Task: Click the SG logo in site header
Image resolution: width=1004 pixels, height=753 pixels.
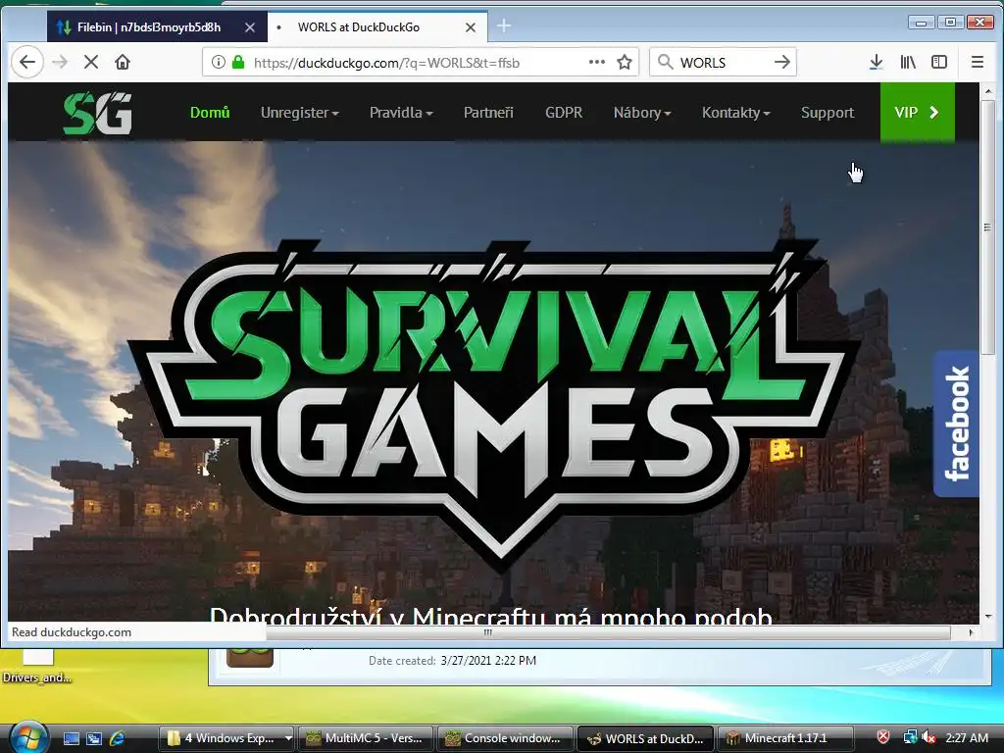Action: (x=98, y=114)
